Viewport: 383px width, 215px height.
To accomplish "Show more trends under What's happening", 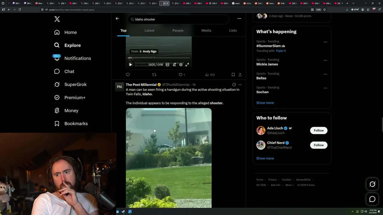I will pos(265,103).
